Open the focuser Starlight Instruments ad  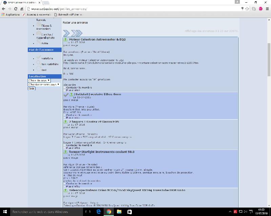[102, 152]
